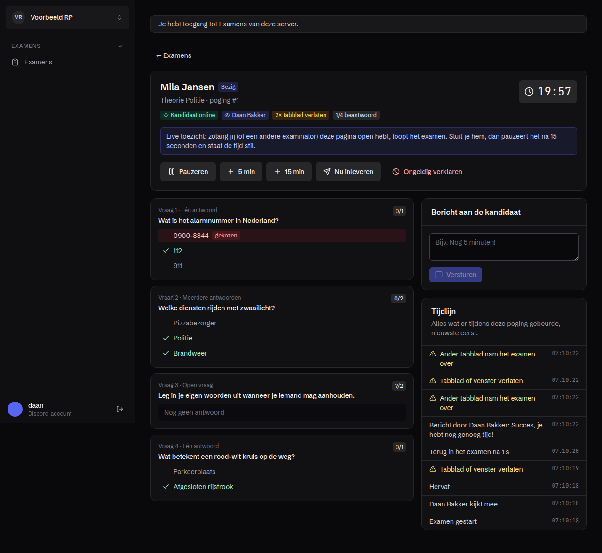Screen dimensions: 602x553
Task: Focus the message box for the candidate
Action: pyautogui.click(x=504, y=247)
